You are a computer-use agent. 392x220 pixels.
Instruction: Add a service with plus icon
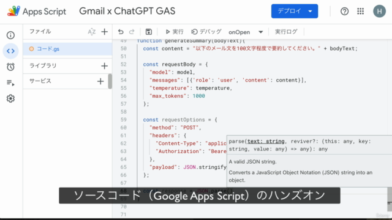100,81
